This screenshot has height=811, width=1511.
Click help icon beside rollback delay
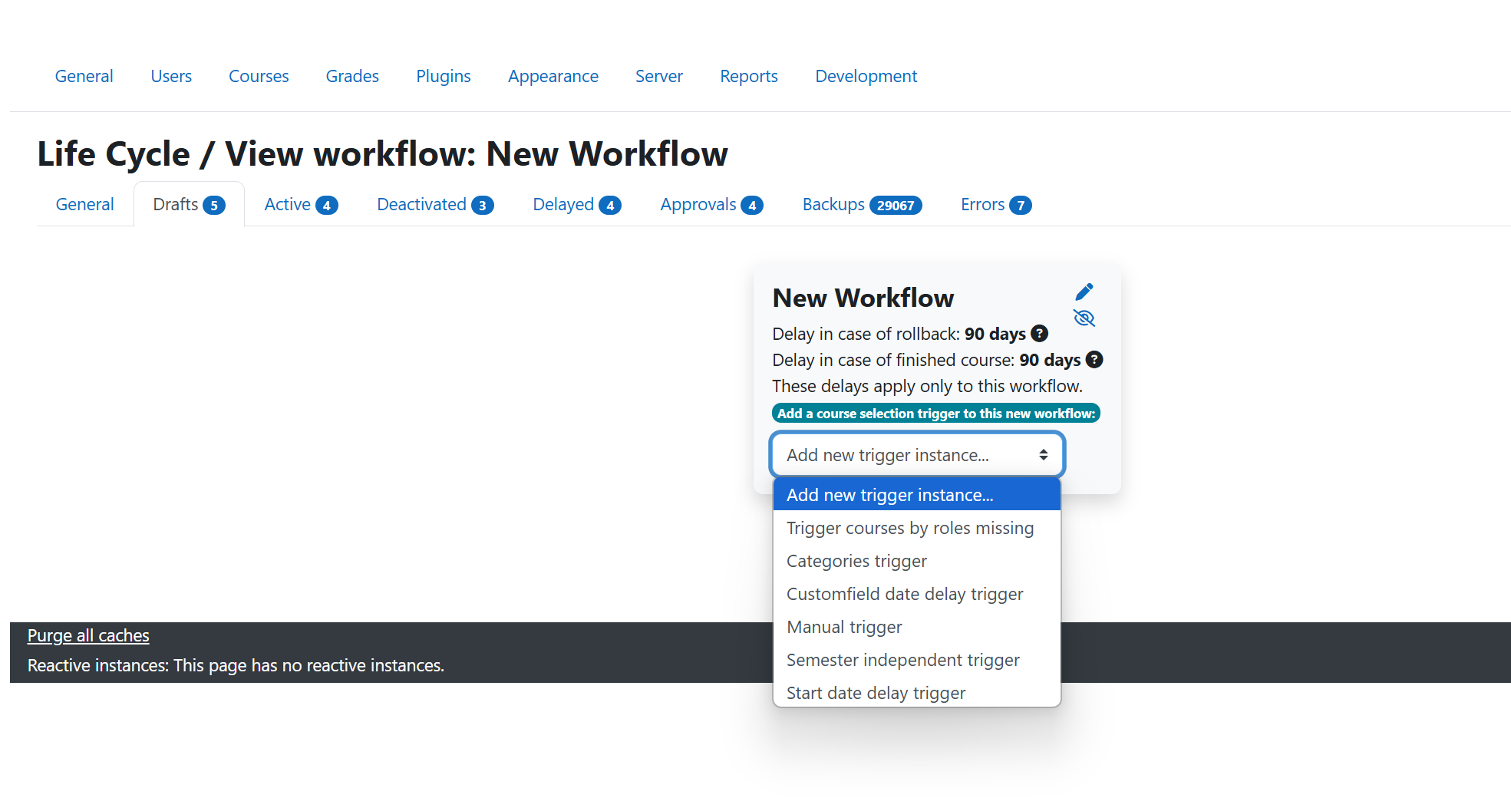click(1039, 334)
